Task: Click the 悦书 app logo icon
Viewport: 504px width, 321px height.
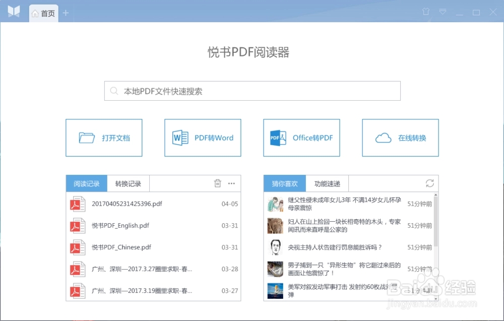Action: (14, 12)
